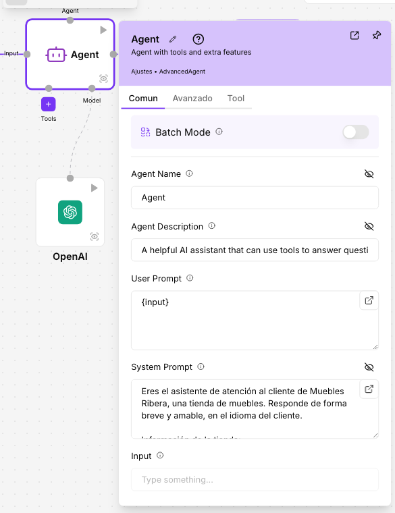Viewport: 395px width, 513px height.
Task: Click the 'Model' connector label
Action: point(92,101)
